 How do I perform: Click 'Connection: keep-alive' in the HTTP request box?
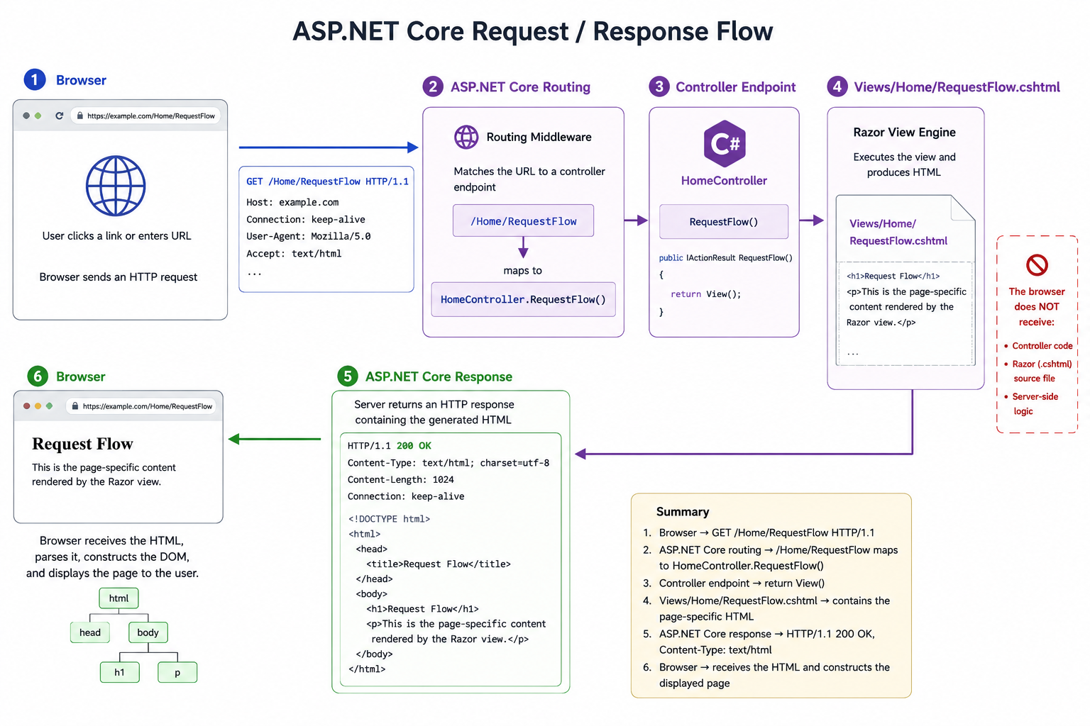tap(306, 220)
